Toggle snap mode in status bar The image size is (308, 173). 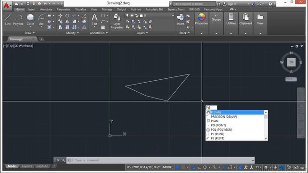click(183, 167)
